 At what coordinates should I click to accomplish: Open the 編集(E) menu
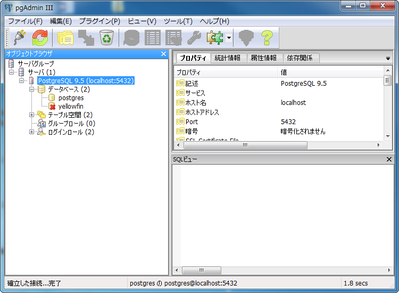click(61, 21)
